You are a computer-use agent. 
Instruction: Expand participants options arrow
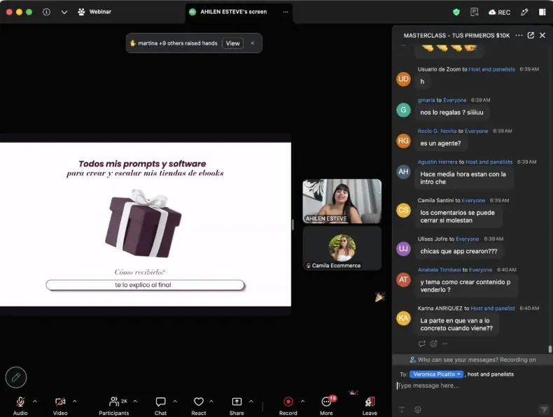point(135,401)
